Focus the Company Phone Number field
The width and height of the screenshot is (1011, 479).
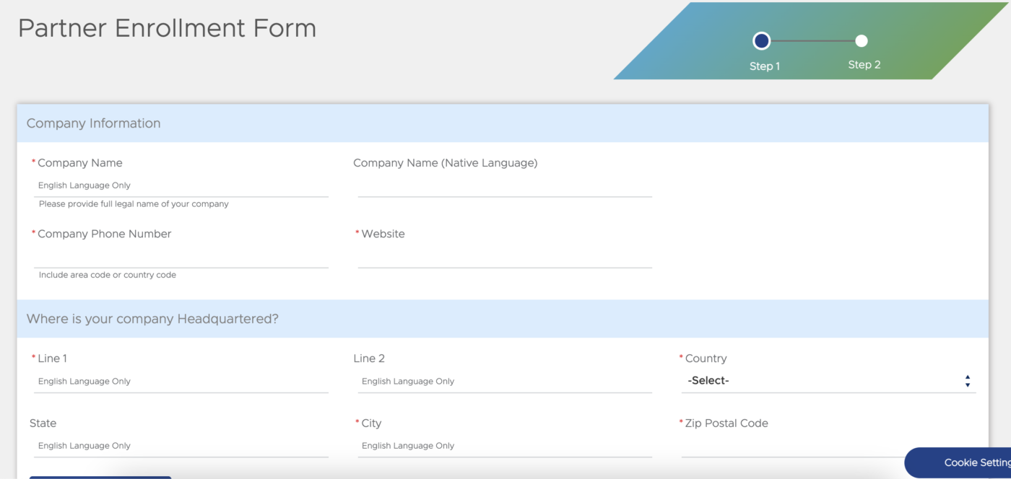click(x=181, y=257)
